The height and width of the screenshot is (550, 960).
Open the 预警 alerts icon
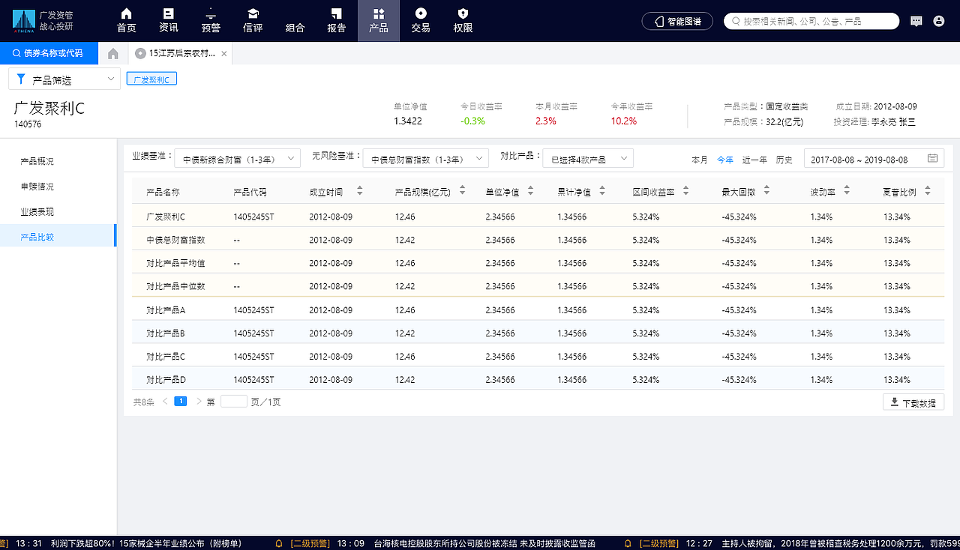(210, 20)
